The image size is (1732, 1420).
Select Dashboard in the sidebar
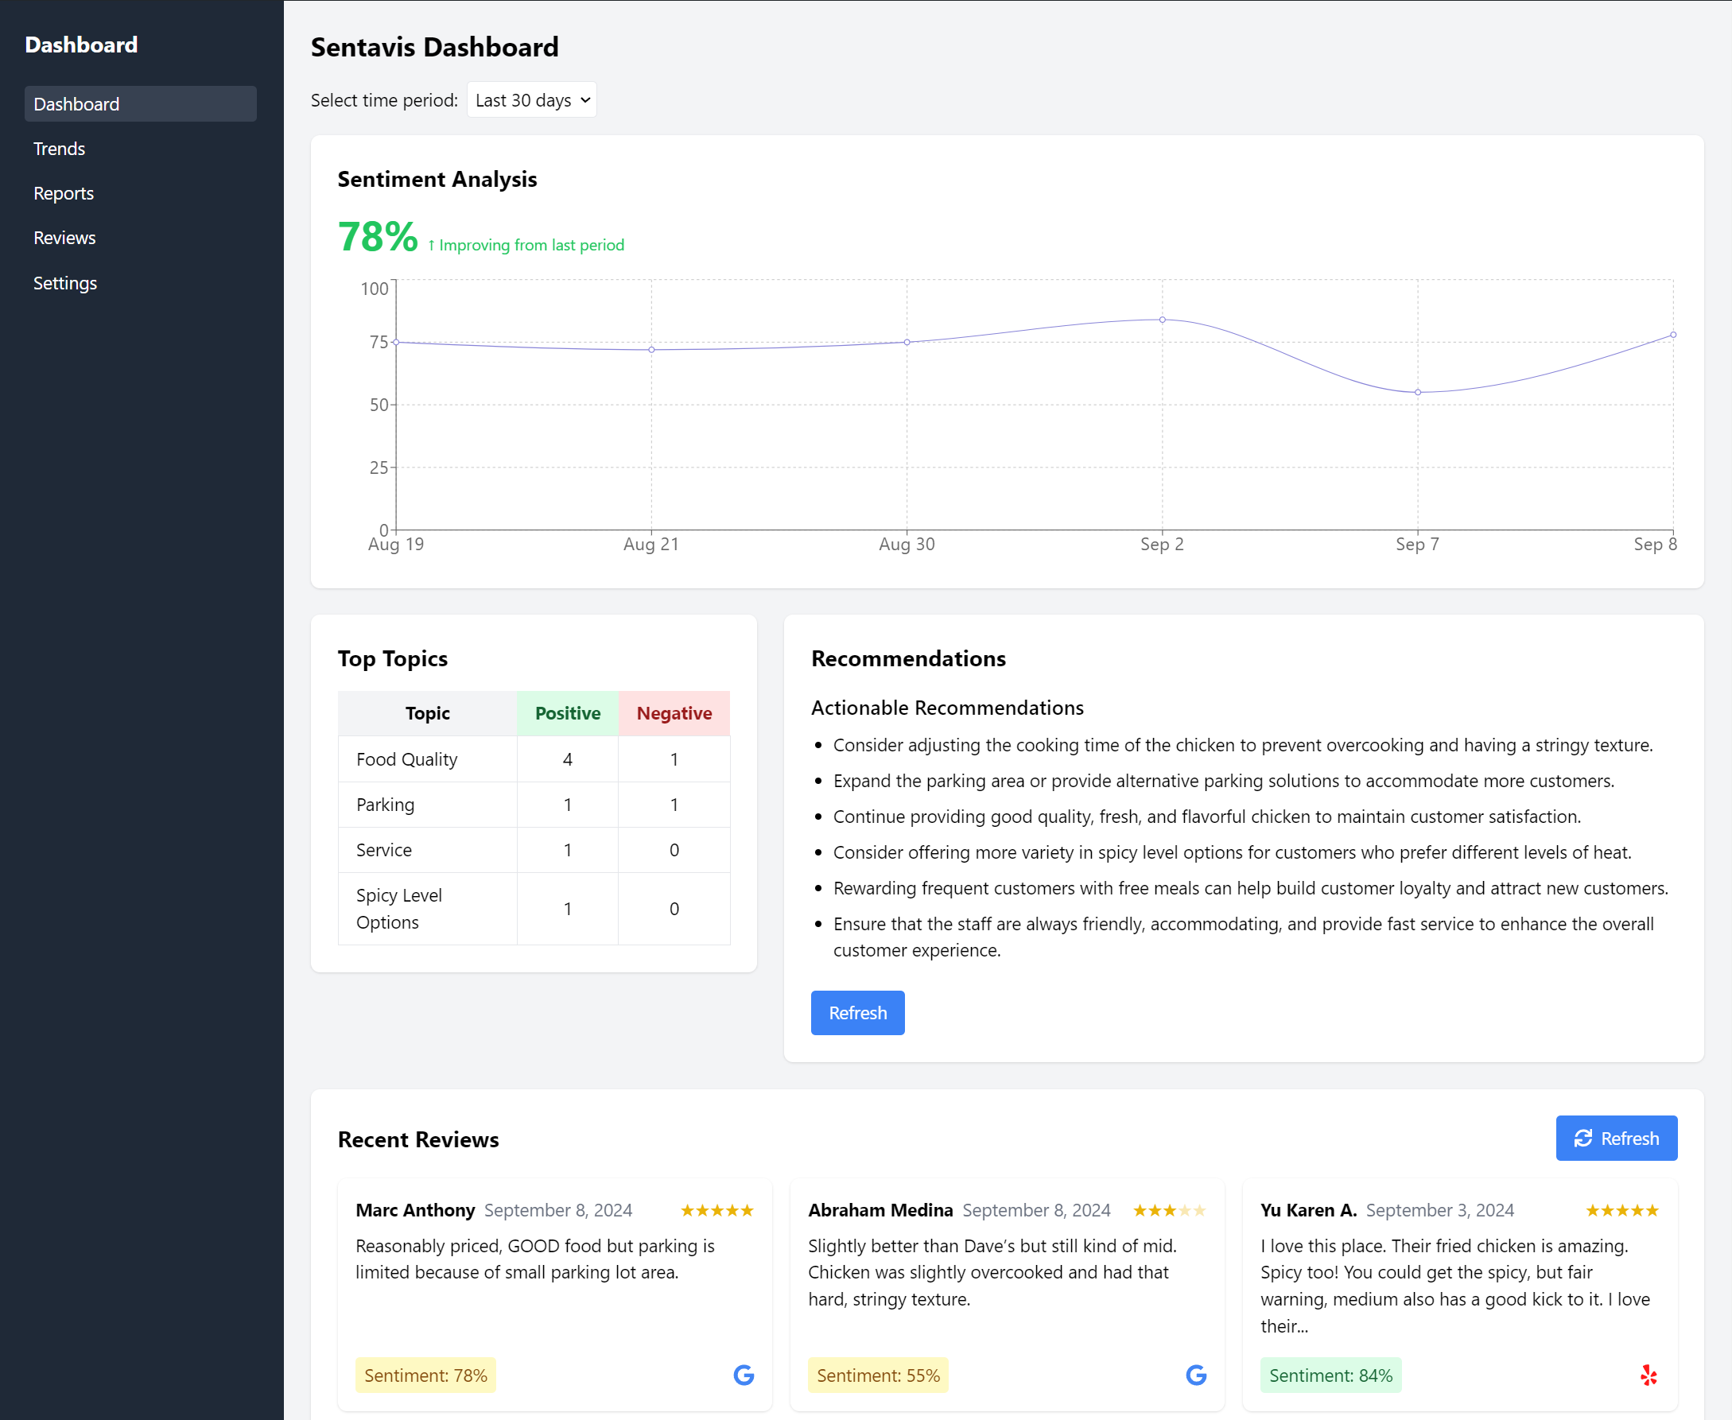[76, 104]
